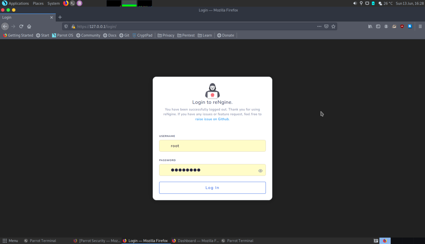Launch terminal from top panel launcher
This screenshot has width=425, height=244.
[72, 3]
